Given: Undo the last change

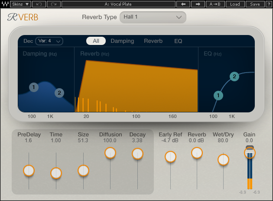Looking at the screenshot, I should point(39,4).
